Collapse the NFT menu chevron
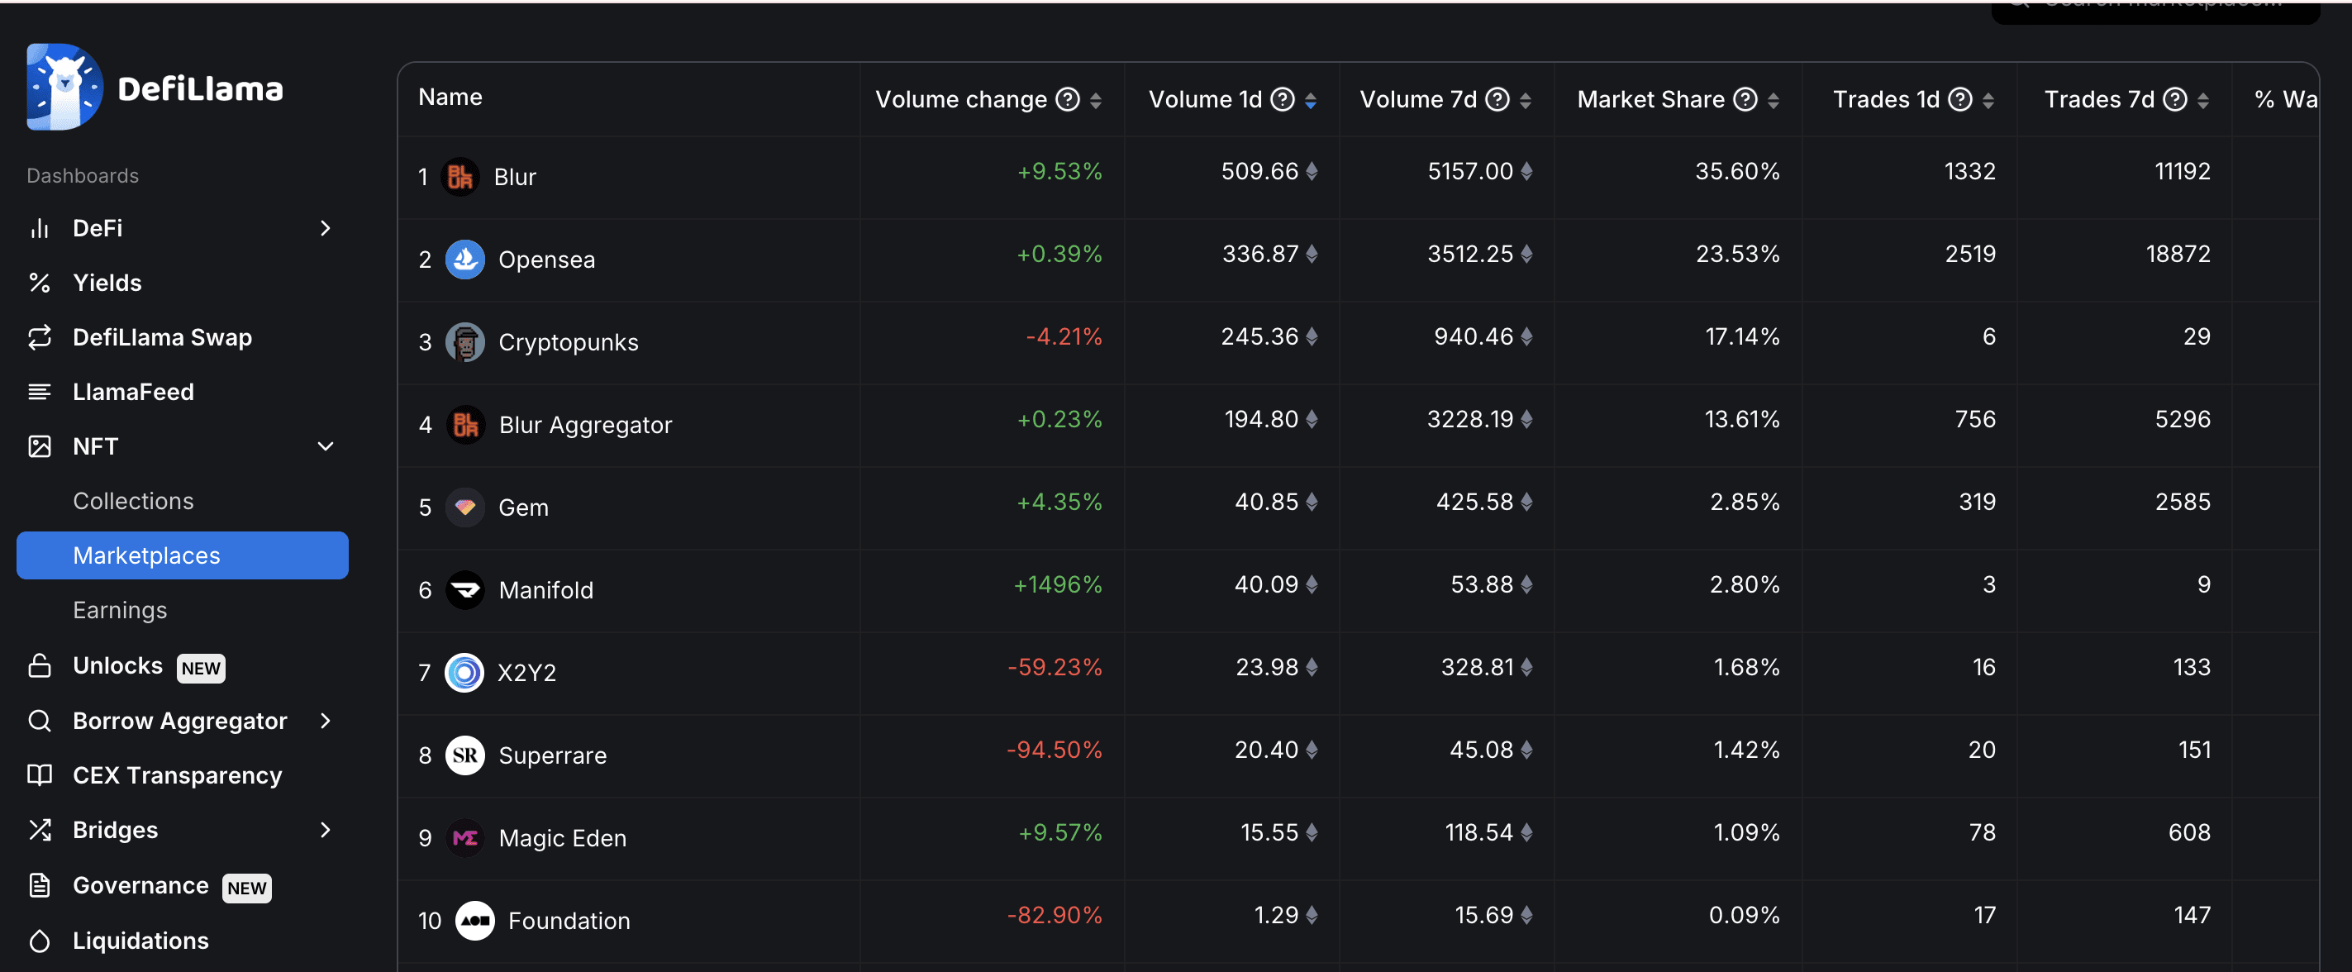The width and height of the screenshot is (2352, 972). 325,445
